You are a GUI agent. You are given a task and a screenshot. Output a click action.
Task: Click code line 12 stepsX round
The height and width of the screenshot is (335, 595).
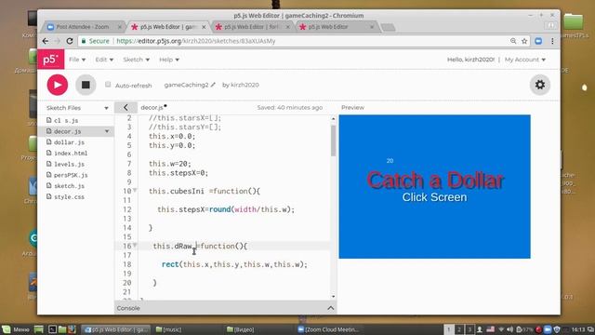[x=226, y=209]
